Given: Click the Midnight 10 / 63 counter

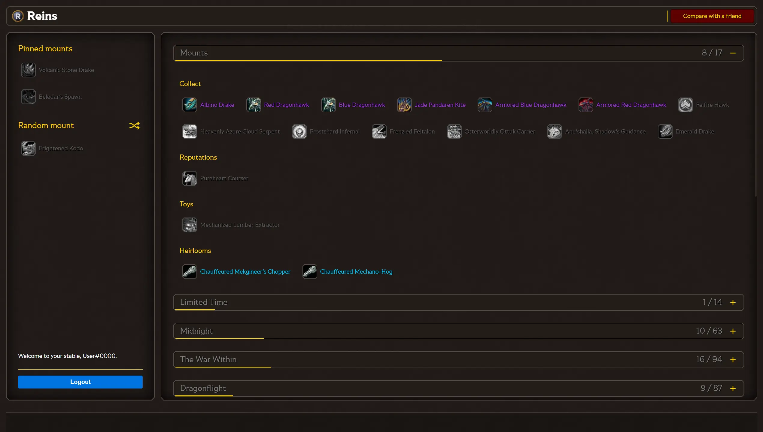Looking at the screenshot, I should point(709,331).
